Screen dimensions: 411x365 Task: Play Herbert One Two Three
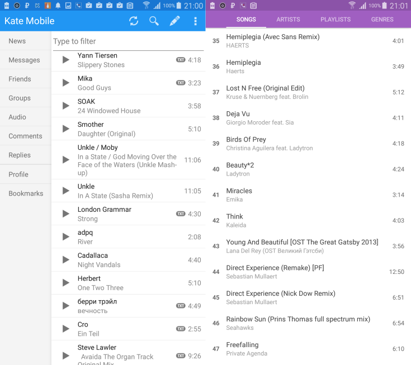66,283
